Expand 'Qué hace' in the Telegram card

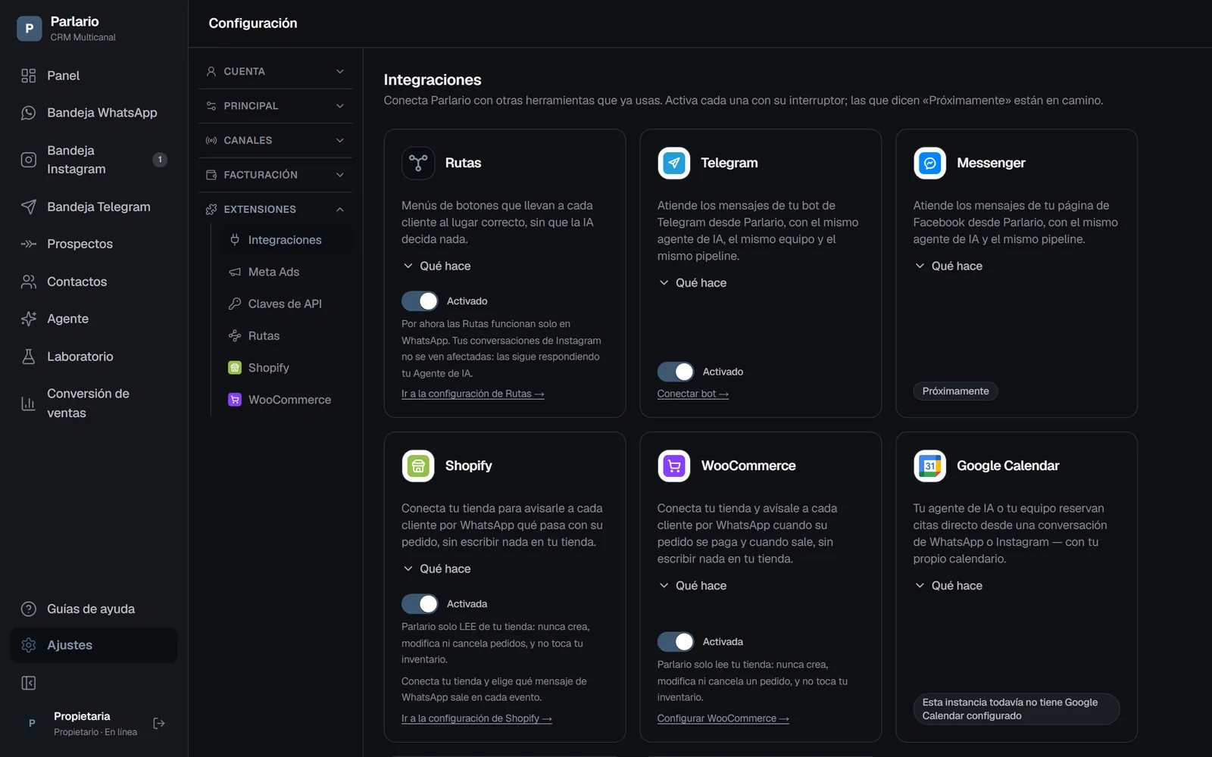click(693, 283)
